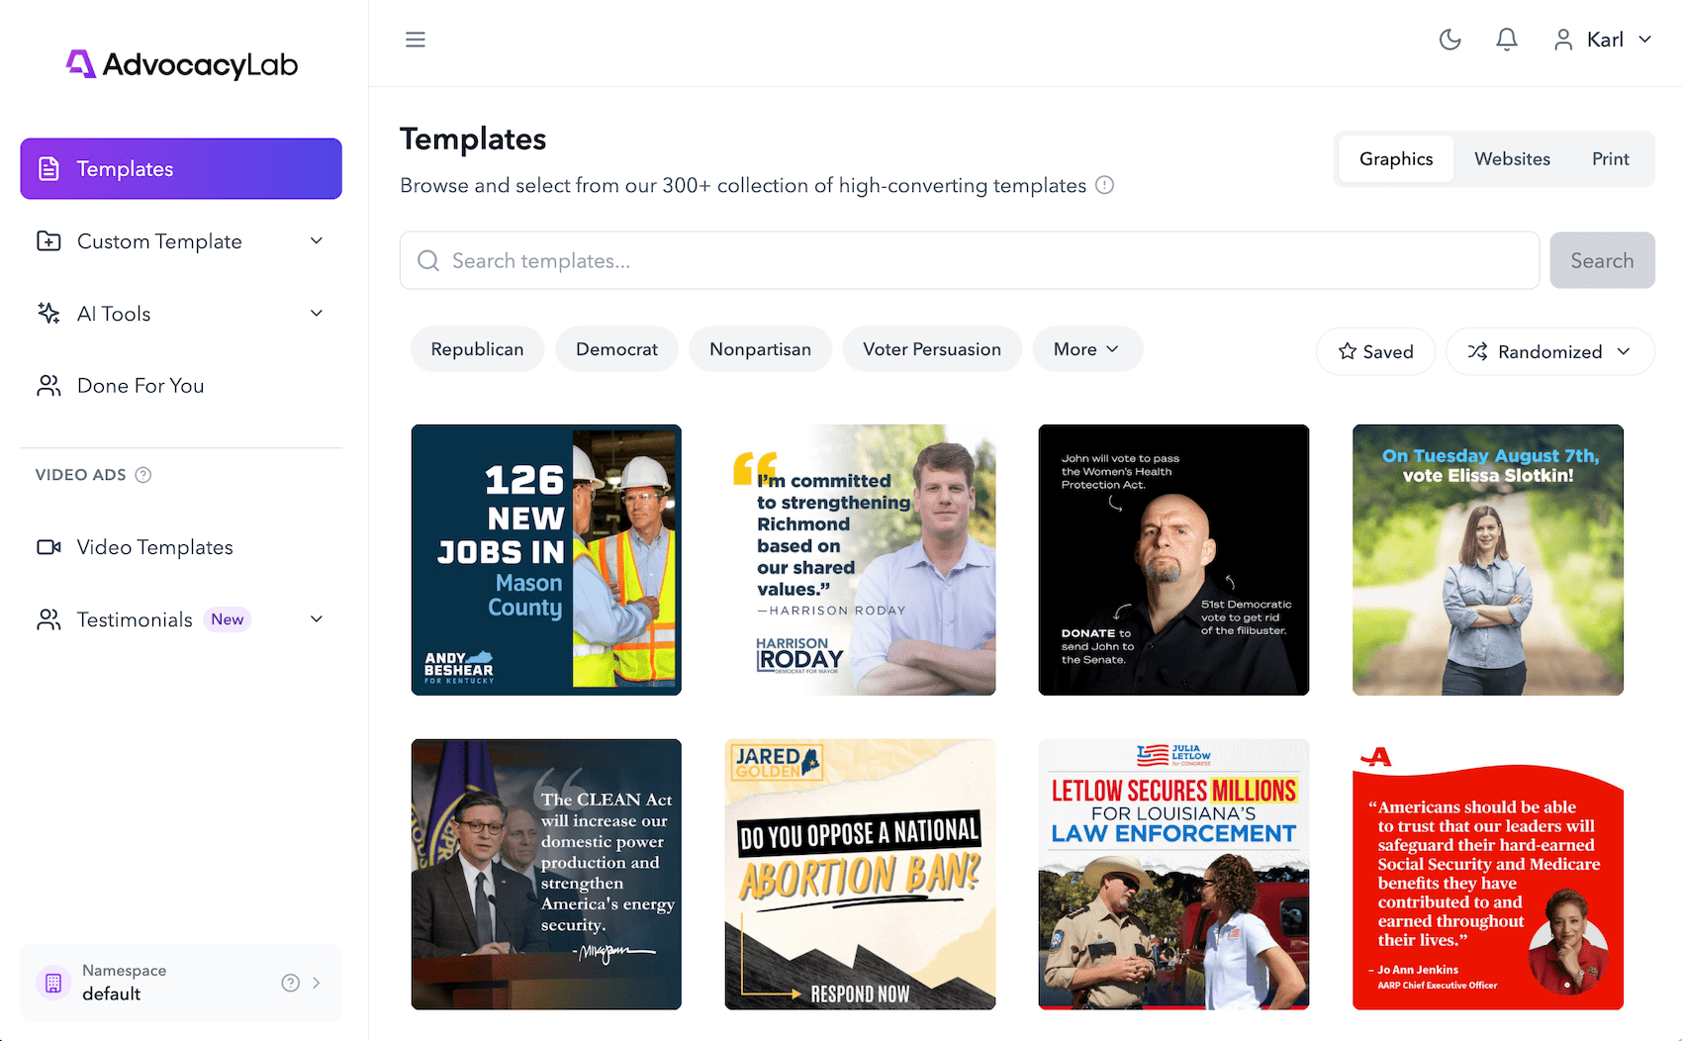The height and width of the screenshot is (1041, 1682).
Task: Click the Done For You people icon
Action: pos(48,386)
